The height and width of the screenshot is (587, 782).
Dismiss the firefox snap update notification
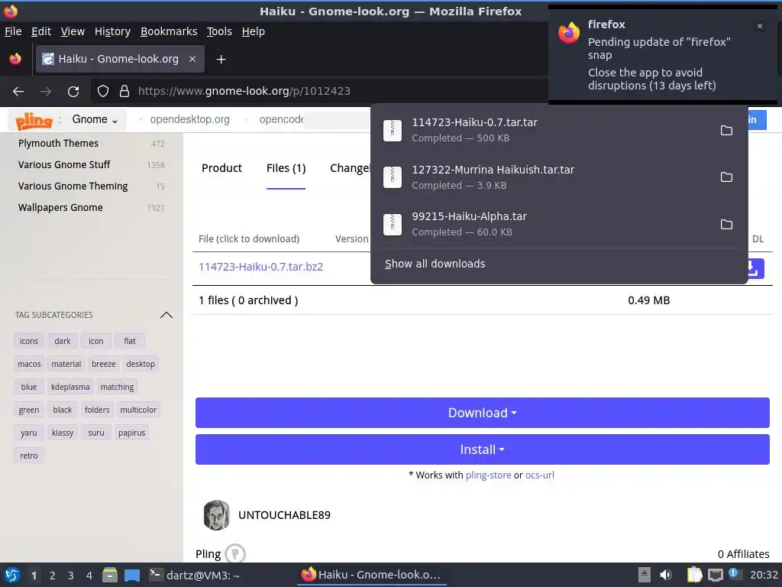[760, 26]
